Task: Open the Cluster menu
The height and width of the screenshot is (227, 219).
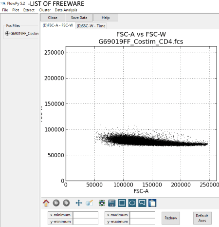Action: click(x=45, y=10)
